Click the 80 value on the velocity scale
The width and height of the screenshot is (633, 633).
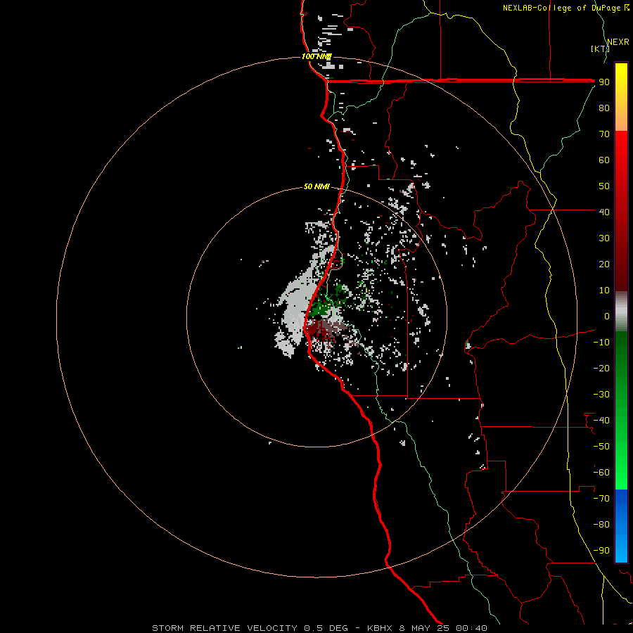604,108
